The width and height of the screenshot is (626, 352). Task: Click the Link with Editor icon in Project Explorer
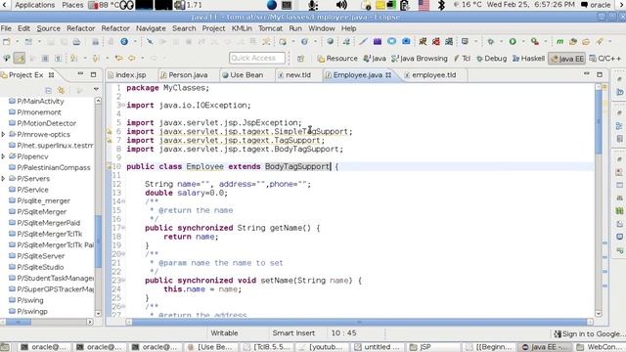click(61, 90)
